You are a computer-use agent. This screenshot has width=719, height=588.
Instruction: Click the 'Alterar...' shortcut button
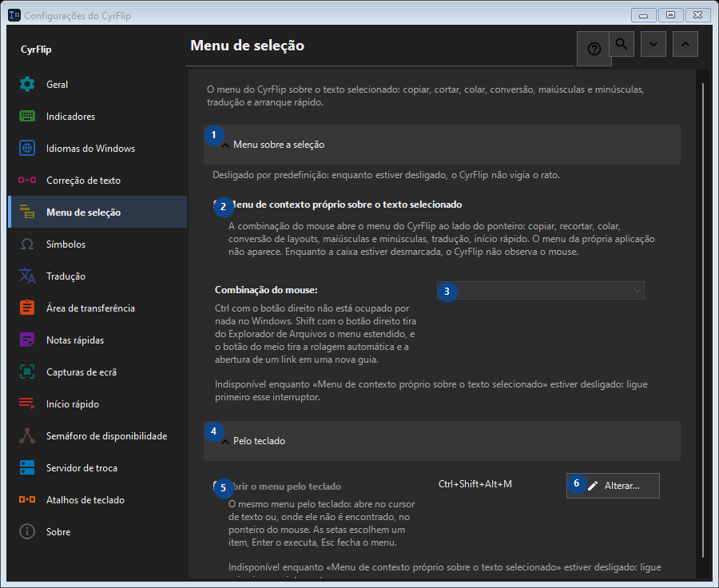click(x=613, y=486)
